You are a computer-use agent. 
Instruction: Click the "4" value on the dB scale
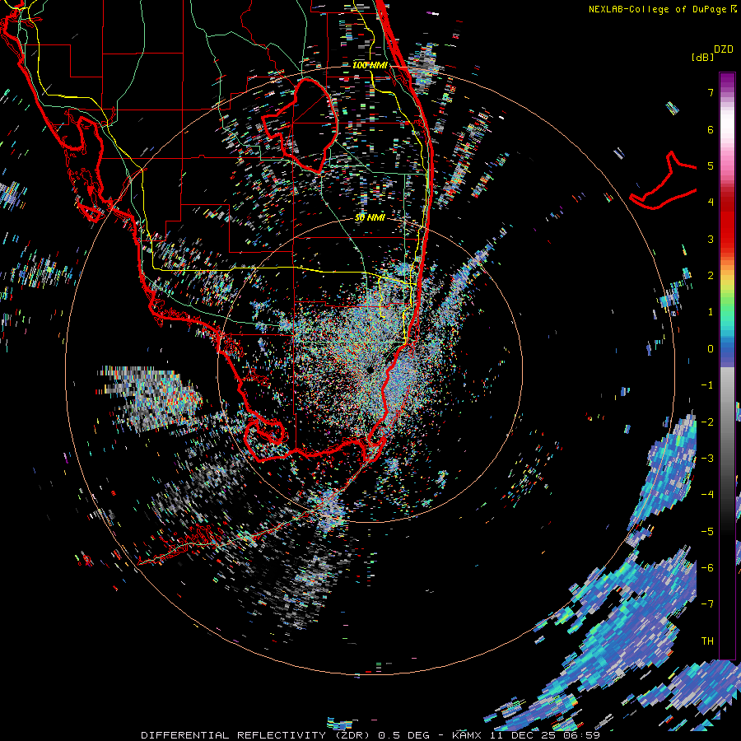[711, 203]
